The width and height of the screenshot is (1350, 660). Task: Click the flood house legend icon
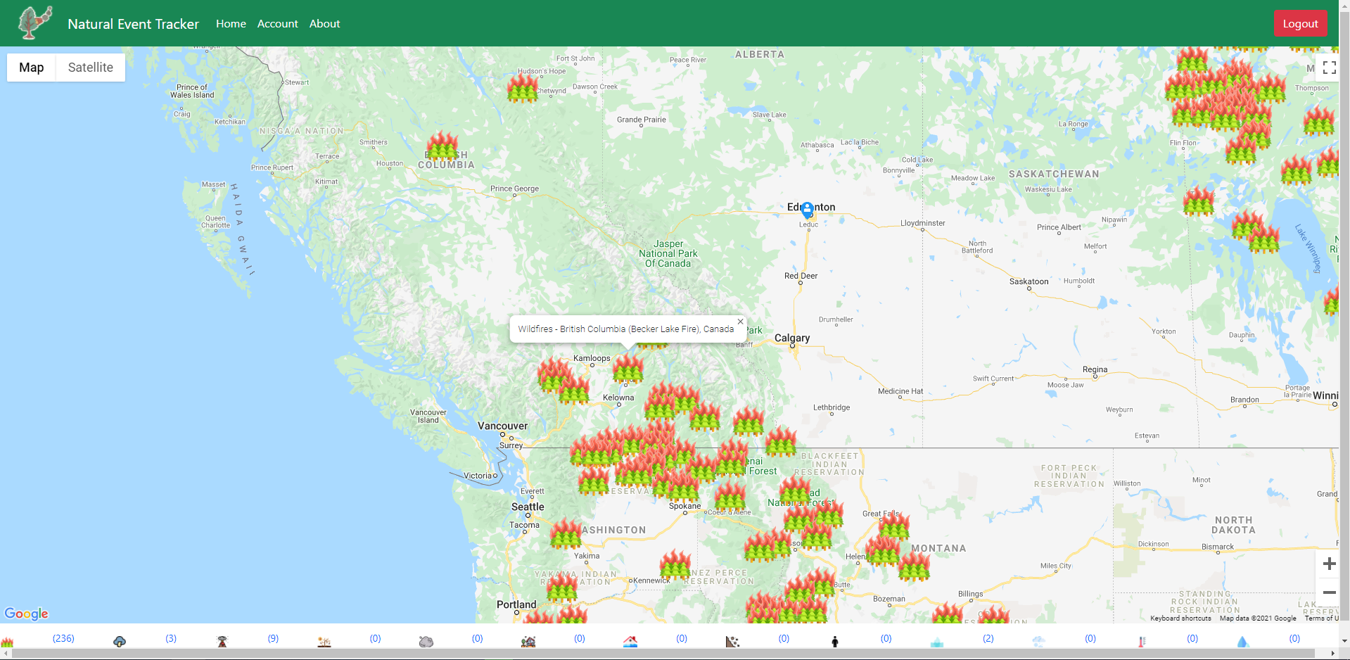[x=630, y=641]
